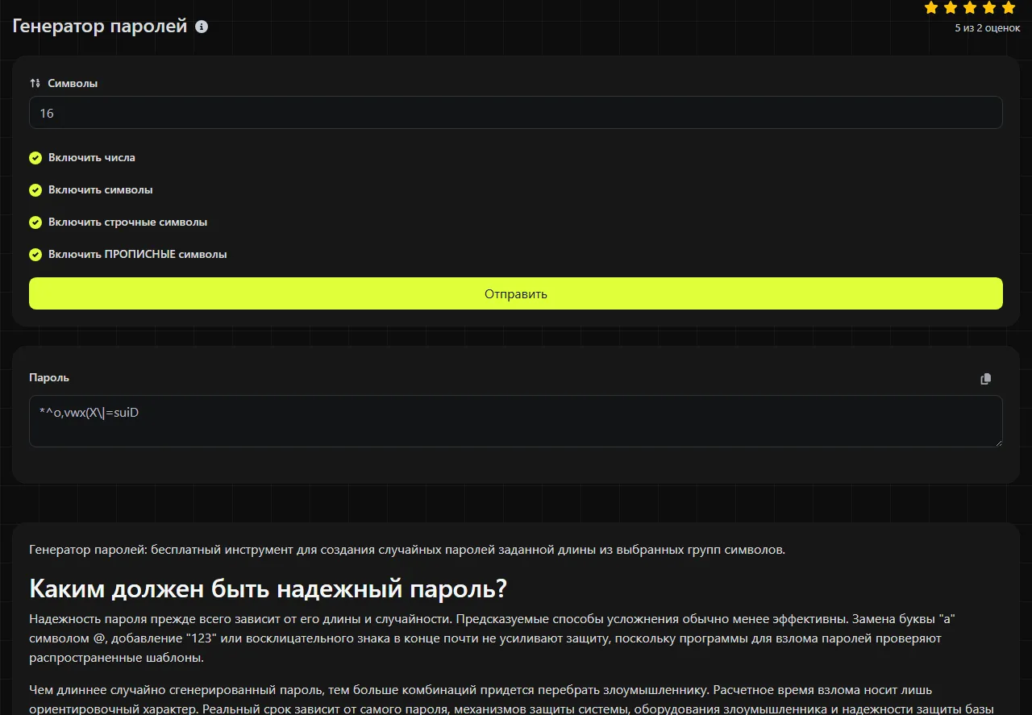Disable the Включить символы option
Viewport: 1032px width, 715px height.
click(x=35, y=190)
